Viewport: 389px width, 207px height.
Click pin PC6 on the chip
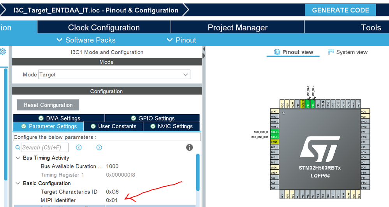pyautogui.click(x=365, y=168)
